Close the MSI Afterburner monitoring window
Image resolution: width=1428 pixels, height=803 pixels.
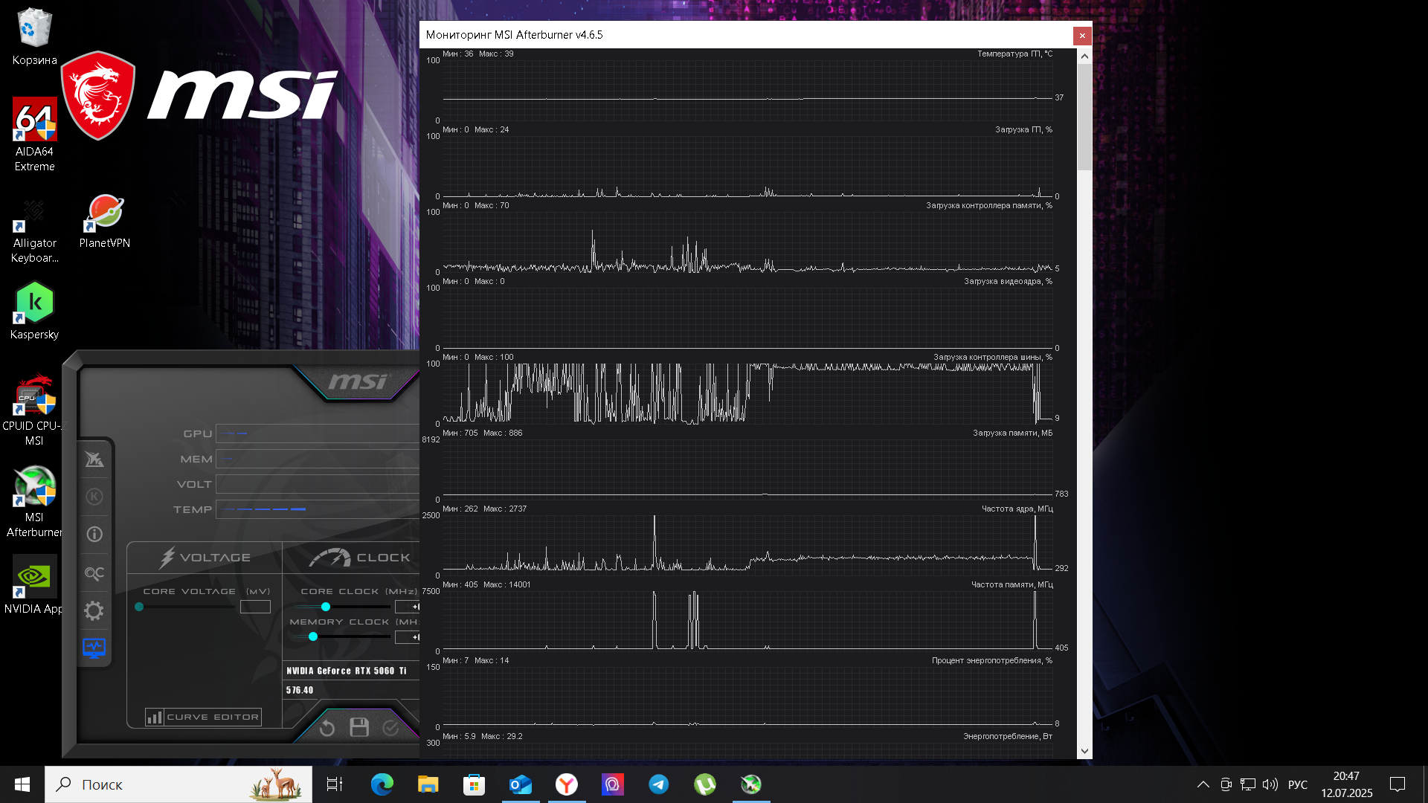click(x=1082, y=35)
